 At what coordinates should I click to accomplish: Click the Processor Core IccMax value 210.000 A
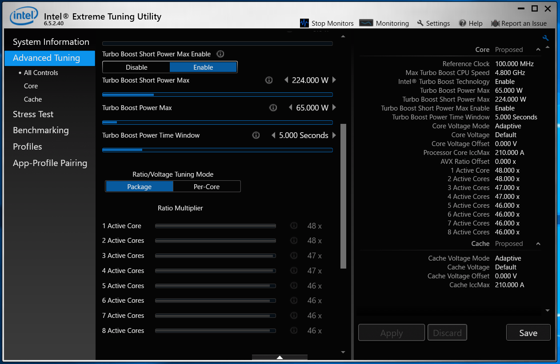click(510, 153)
